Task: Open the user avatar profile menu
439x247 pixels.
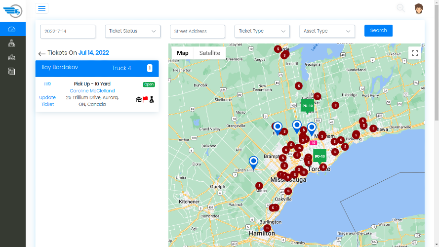Action: click(x=419, y=9)
